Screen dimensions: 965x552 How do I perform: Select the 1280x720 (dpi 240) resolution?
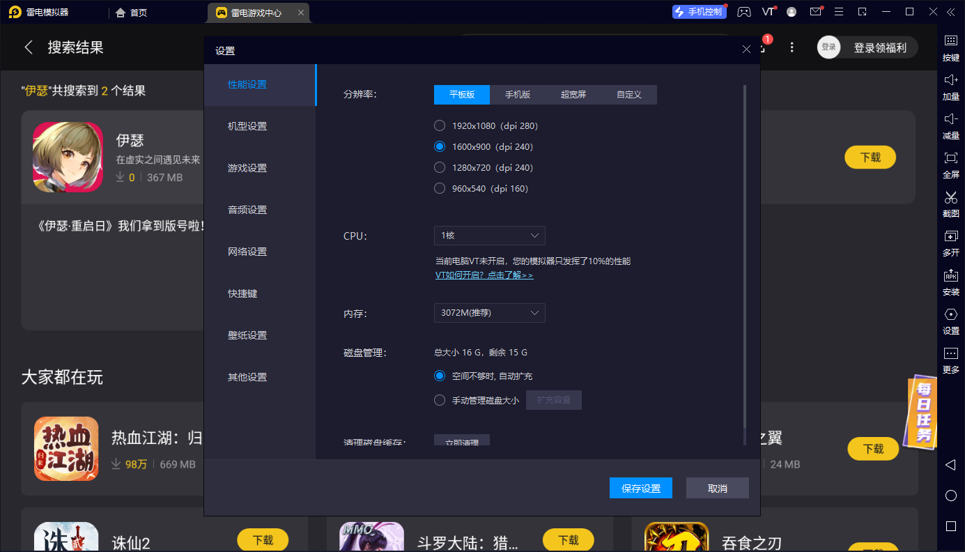440,167
